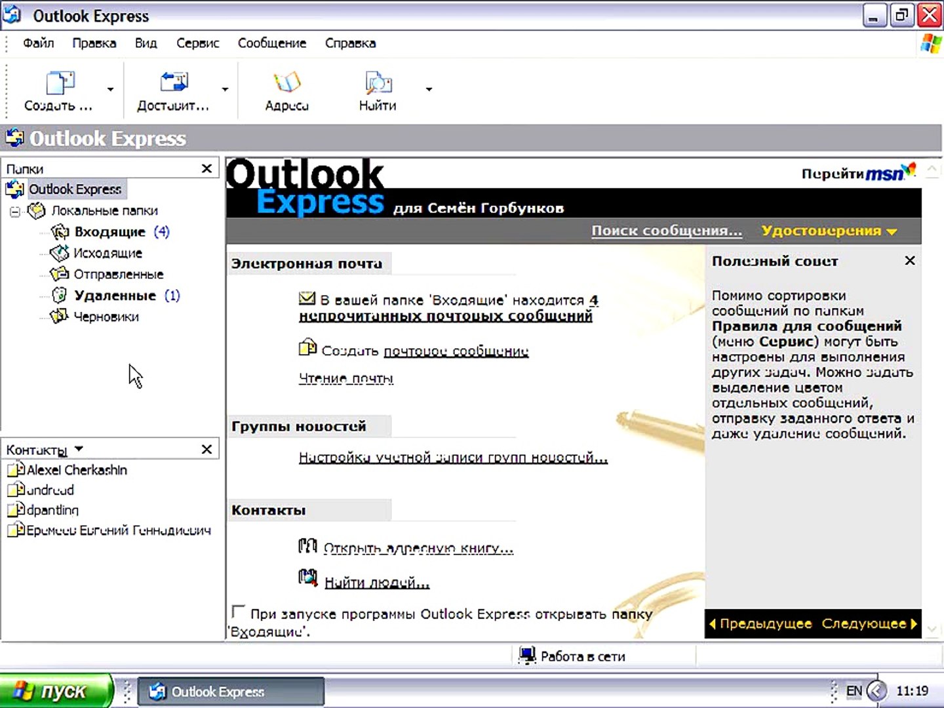Image resolution: width=944 pixels, height=708 pixels.
Task: Close the Контакты pane
Action: (206, 449)
